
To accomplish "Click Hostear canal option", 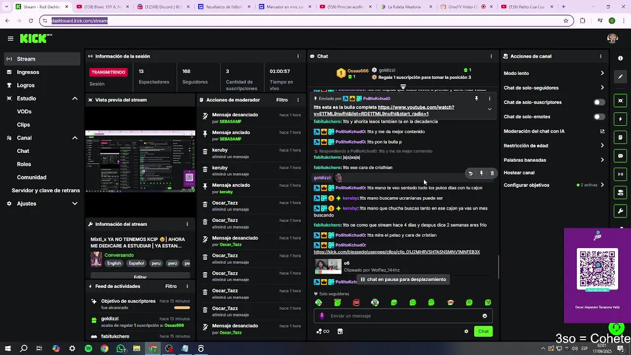I will [519, 173].
